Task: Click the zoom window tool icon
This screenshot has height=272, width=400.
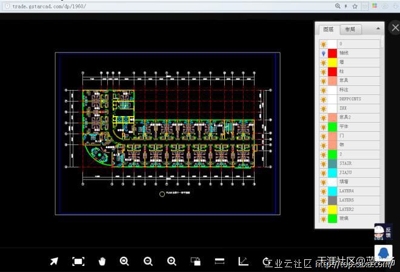Action: point(196,261)
